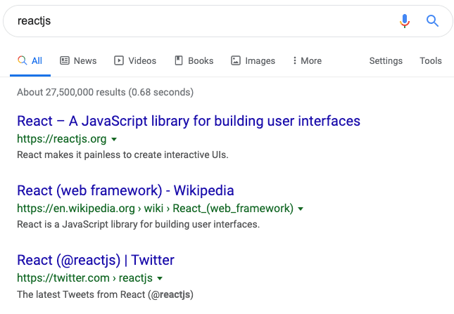Switch to the Videos results tab
This screenshot has width=454, height=314.
(x=135, y=60)
